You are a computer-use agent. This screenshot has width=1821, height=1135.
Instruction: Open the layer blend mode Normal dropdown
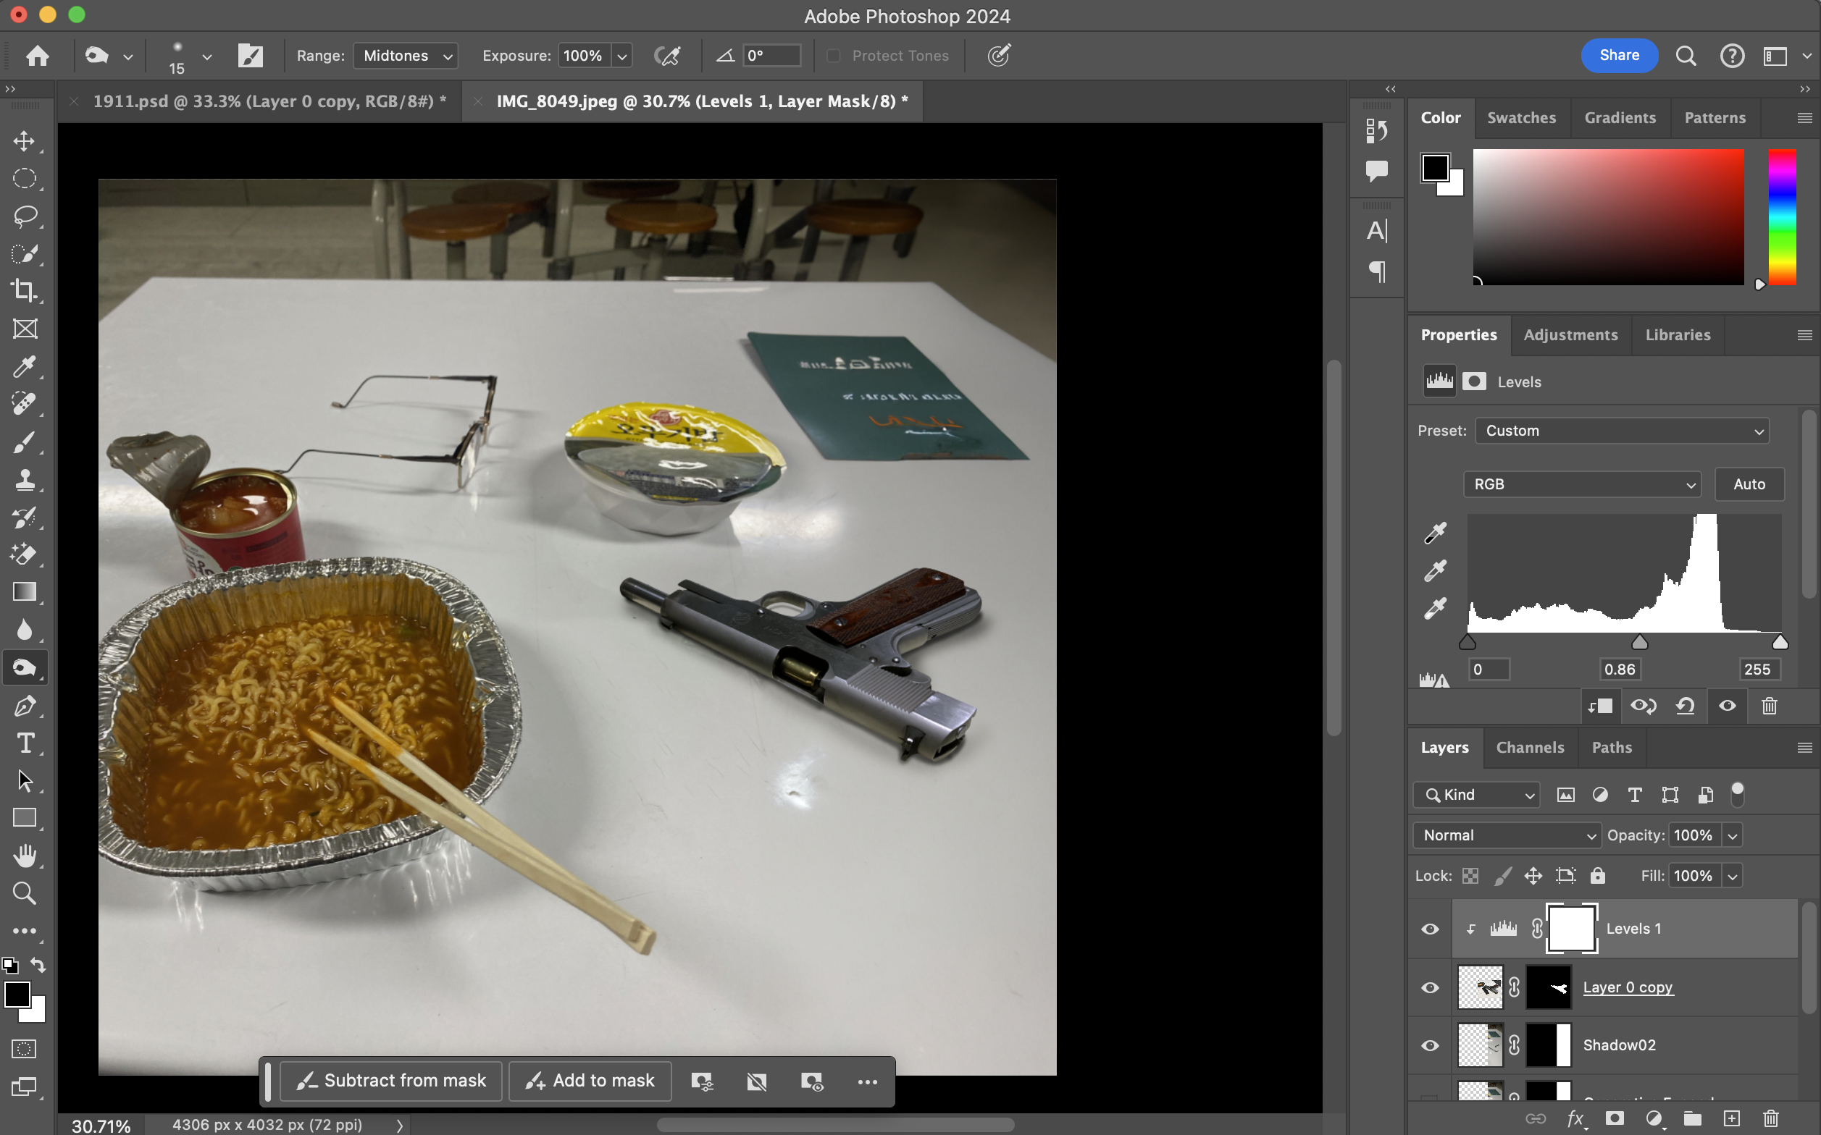[x=1507, y=835]
